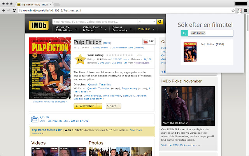Click the IMDb Find Movies search field

pos(95,21)
